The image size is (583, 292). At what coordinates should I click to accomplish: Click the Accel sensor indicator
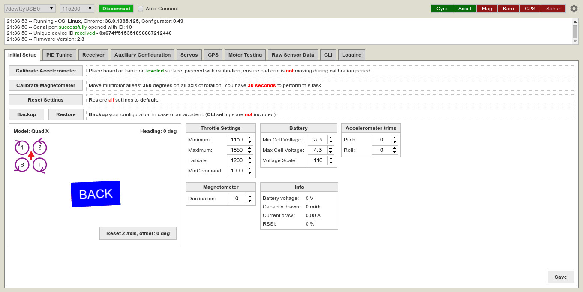coord(465,9)
